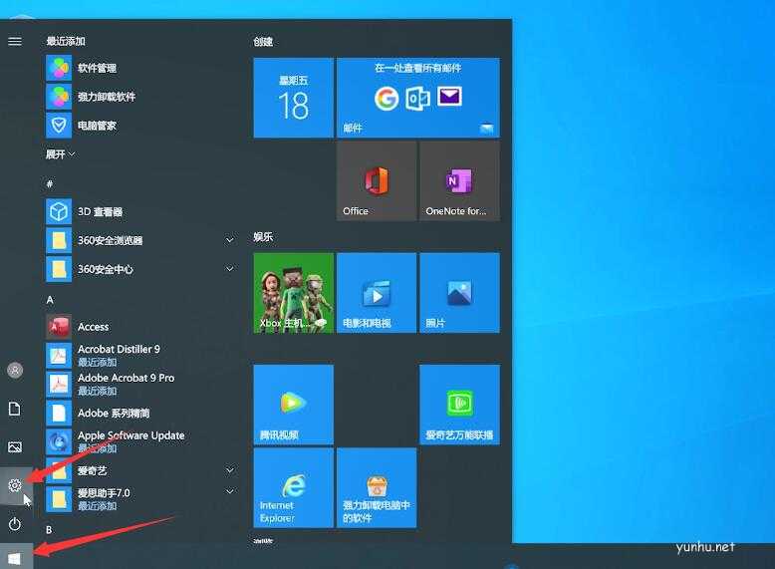Open the calendar tile showing 18
The height and width of the screenshot is (569, 775).
(x=294, y=98)
